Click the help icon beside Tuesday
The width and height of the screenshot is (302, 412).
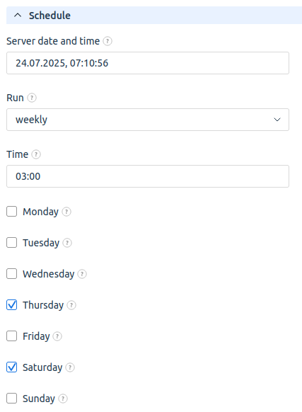[x=67, y=243]
